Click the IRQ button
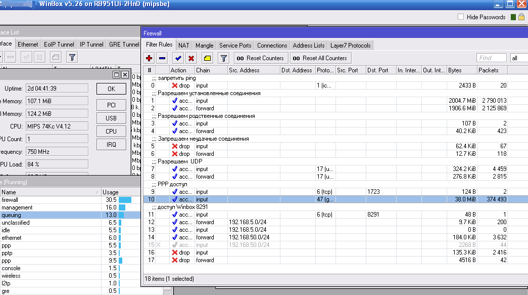The width and height of the screenshot is (528, 295). coord(111,145)
